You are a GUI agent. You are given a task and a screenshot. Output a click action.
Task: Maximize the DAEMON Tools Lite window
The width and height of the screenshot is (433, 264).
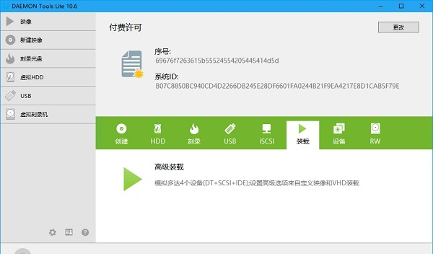coord(401,6)
